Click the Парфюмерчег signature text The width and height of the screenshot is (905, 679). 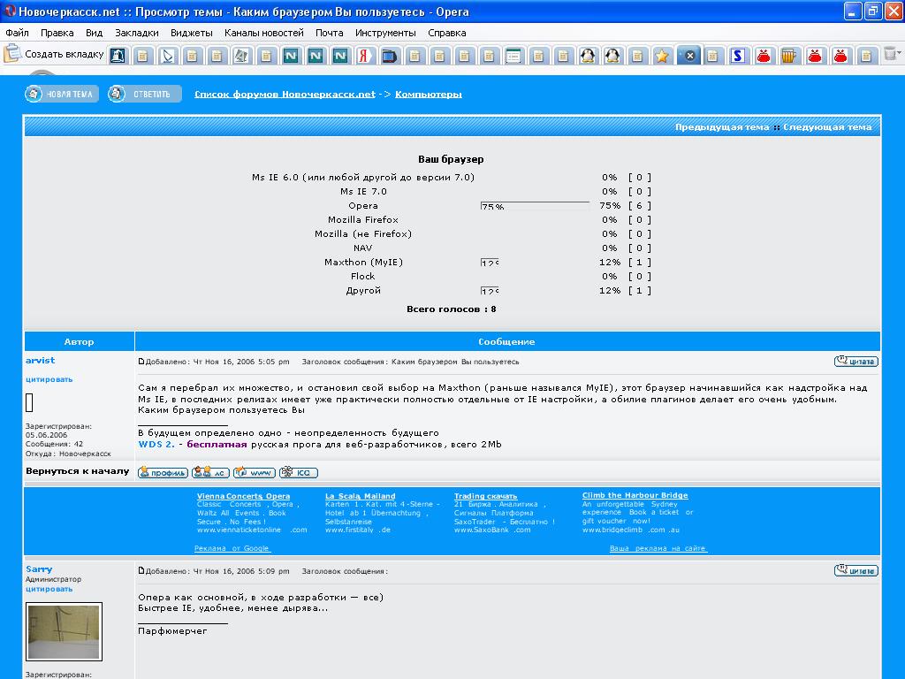[x=172, y=631]
